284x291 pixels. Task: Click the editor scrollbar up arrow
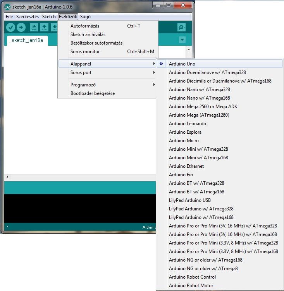click(189, 49)
